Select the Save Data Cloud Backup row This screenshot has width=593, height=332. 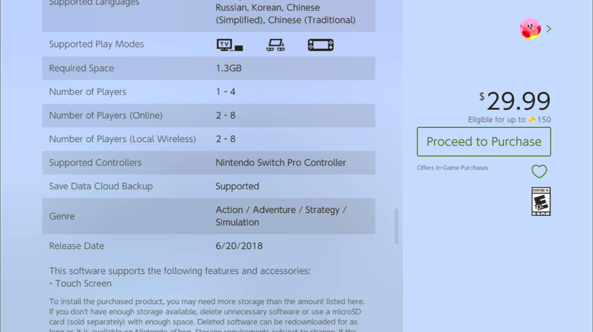pyautogui.click(x=208, y=186)
